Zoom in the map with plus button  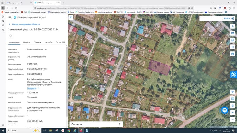pyautogui.click(x=233, y=113)
